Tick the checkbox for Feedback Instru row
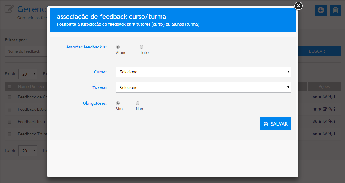This screenshot has width=345, height=183. click(x=10, y=122)
